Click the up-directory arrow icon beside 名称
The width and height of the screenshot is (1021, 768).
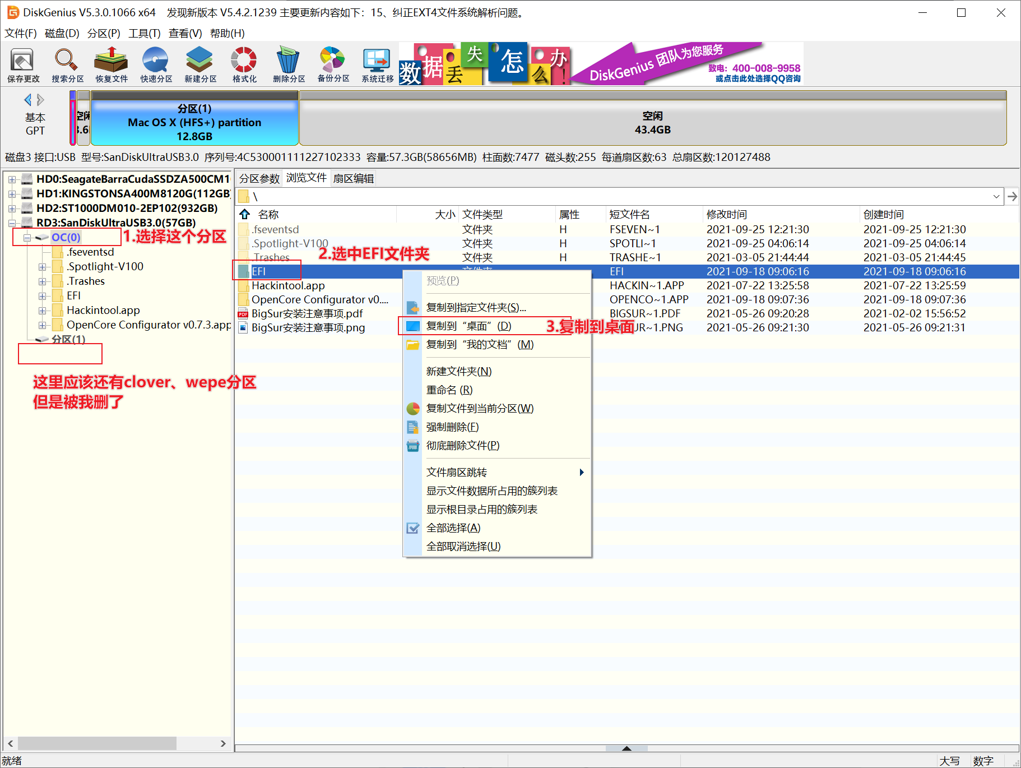coord(245,214)
